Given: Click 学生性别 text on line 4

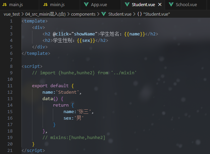Looking at the screenshot, I should pos(62,41).
